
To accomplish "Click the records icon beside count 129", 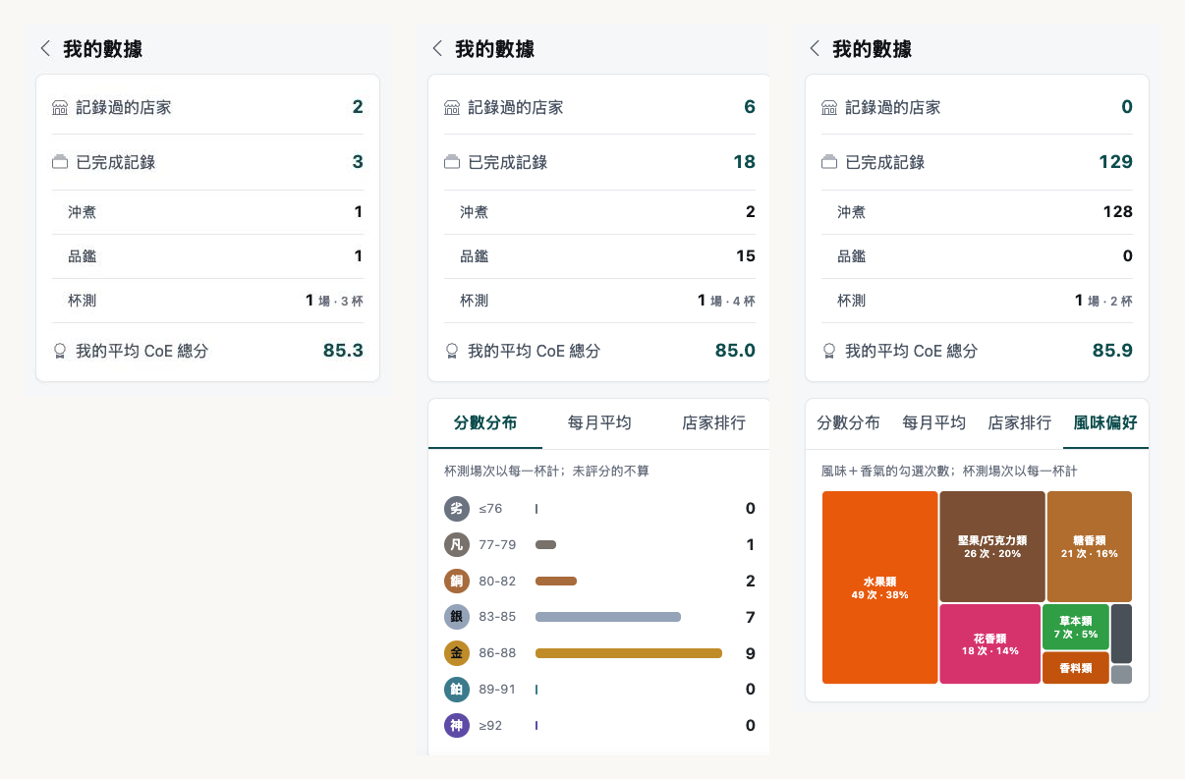I will pyautogui.click(x=829, y=162).
